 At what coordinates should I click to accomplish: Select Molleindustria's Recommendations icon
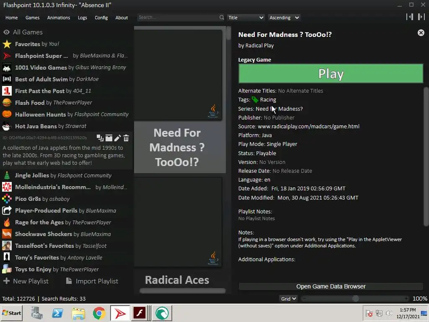(7, 187)
